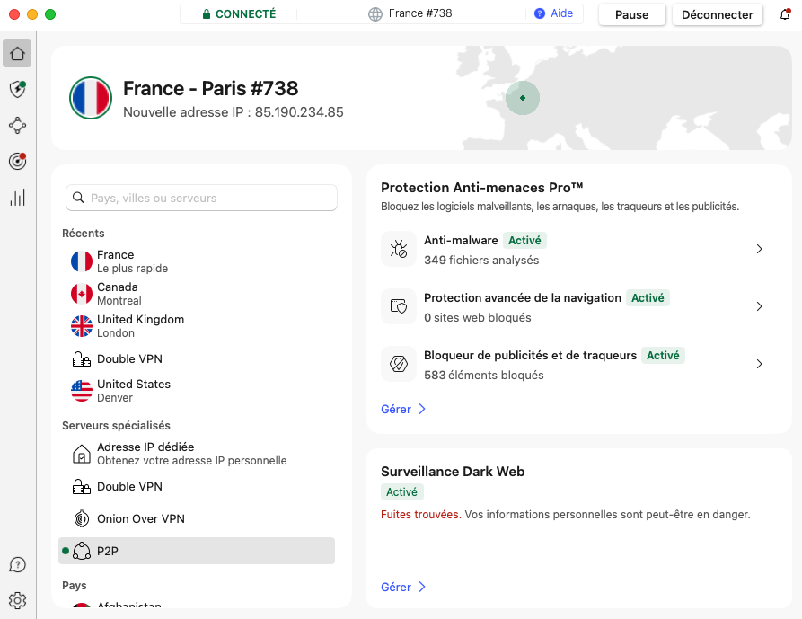Click the Déconnecter button
Viewport: 802px width, 619px height.
click(x=717, y=14)
